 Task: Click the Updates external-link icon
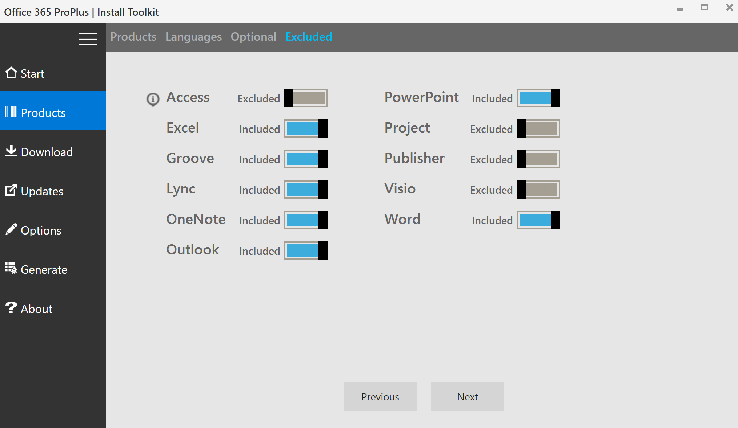coord(11,190)
